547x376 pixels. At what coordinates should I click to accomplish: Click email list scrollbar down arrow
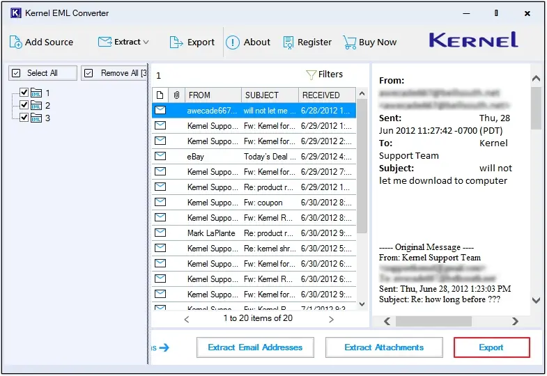pos(362,304)
